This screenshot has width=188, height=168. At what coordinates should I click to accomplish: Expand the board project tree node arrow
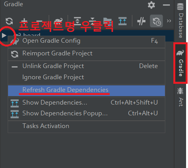coord(4,35)
